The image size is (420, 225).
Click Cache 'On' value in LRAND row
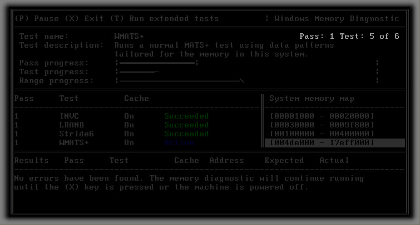click(x=129, y=125)
